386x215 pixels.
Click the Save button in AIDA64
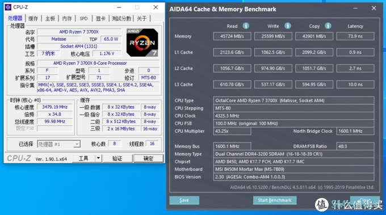[x=184, y=200]
